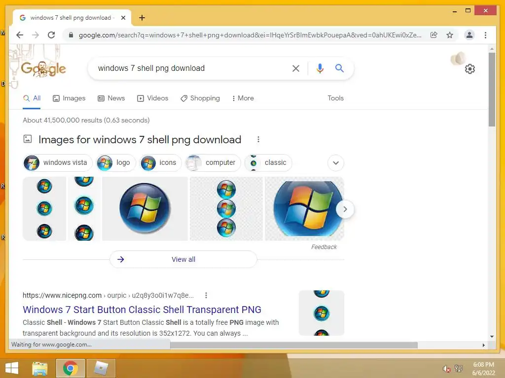This screenshot has width=505, height=378.
Task: Open the Chrome profile avatar icon
Action: (x=469, y=35)
